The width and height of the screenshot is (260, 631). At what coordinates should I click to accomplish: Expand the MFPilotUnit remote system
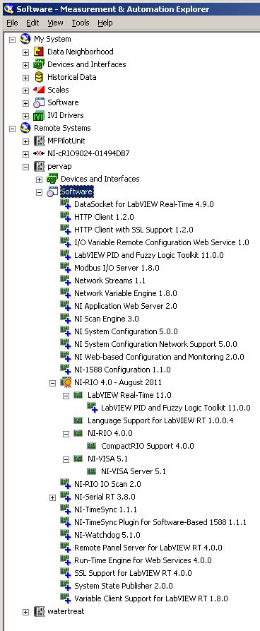(25, 141)
